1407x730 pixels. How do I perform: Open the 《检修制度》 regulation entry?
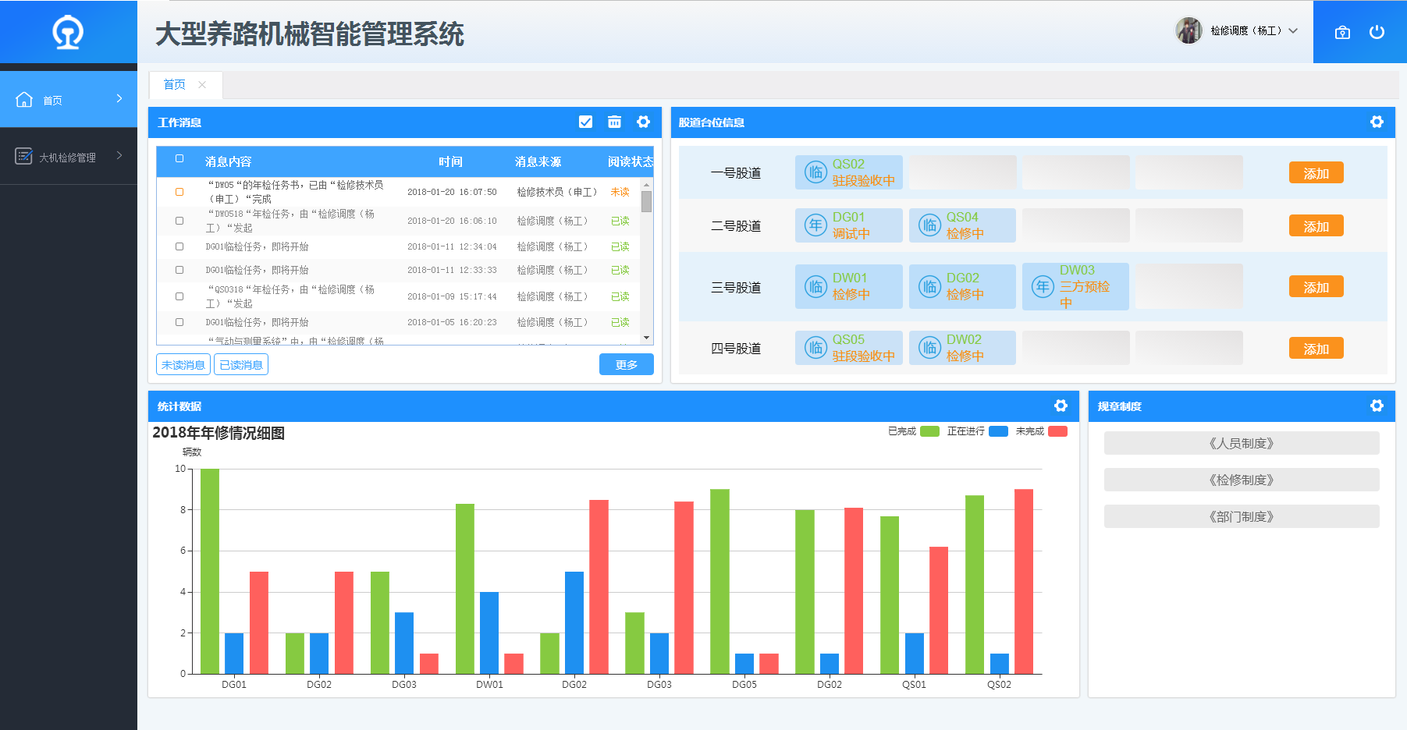pyautogui.click(x=1241, y=480)
